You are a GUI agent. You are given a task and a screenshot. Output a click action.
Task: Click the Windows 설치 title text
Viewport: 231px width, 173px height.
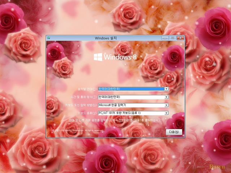(106, 38)
